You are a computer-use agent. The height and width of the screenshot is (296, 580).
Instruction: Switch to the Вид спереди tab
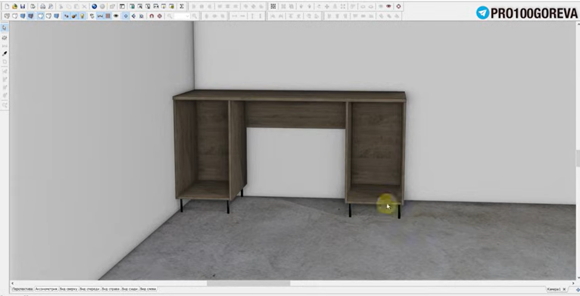(x=89, y=289)
